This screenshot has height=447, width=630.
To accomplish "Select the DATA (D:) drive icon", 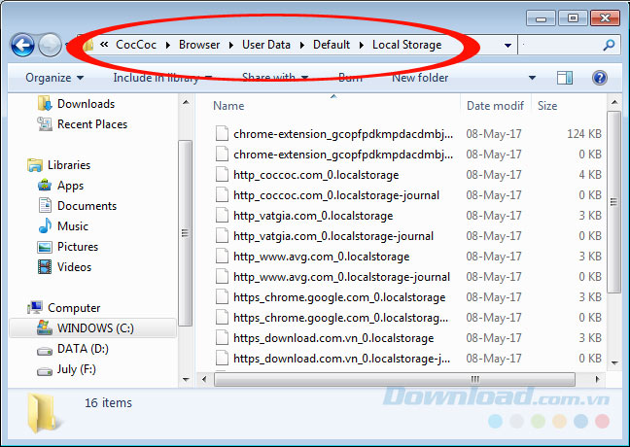I will (x=45, y=351).
